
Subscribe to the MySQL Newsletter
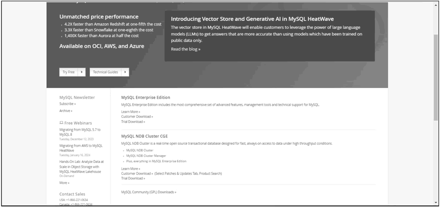click(67, 104)
